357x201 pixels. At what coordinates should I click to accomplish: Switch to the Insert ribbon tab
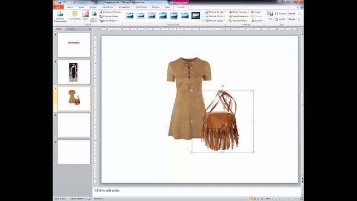pos(81,7)
